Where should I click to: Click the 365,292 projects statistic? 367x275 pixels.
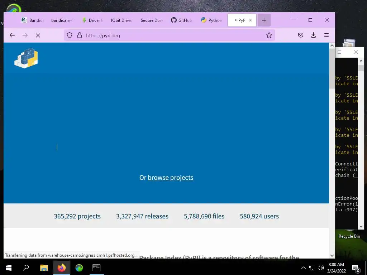click(x=77, y=216)
